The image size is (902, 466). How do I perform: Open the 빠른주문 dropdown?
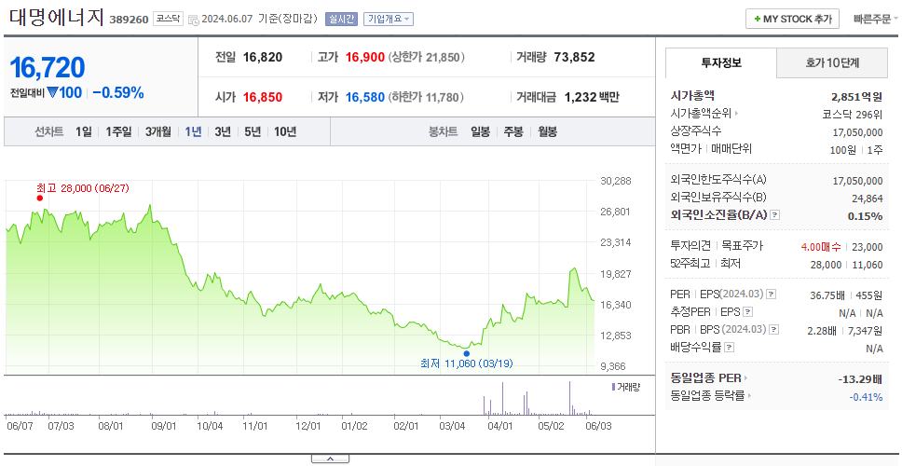pos(876,19)
